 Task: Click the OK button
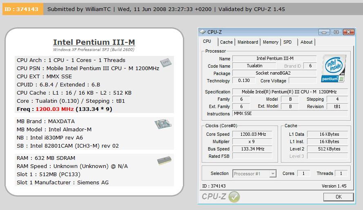coord(339,197)
